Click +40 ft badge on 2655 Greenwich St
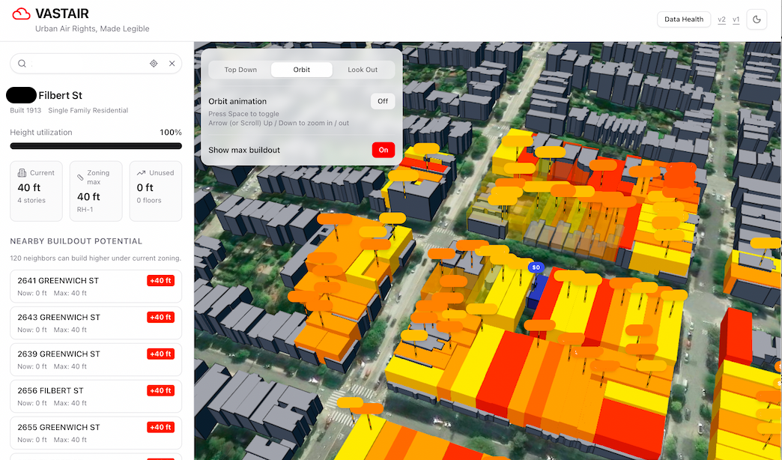This screenshot has width=782, height=460. point(160,427)
